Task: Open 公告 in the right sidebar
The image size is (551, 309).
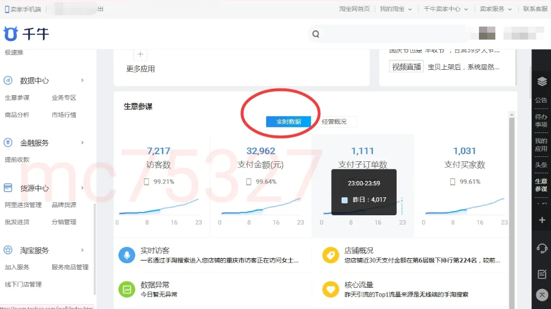Action: [x=541, y=100]
